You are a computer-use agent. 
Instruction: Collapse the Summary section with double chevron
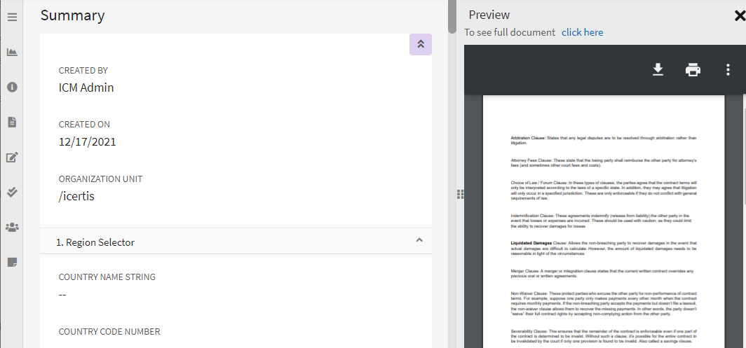coord(421,44)
